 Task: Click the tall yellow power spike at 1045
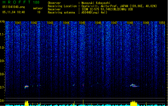click(83, 103)
